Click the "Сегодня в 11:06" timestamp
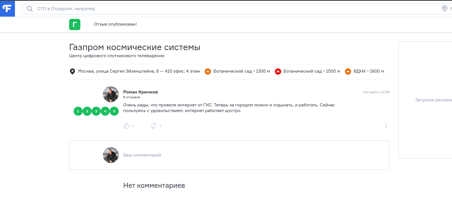The image size is (452, 201). 376,92
